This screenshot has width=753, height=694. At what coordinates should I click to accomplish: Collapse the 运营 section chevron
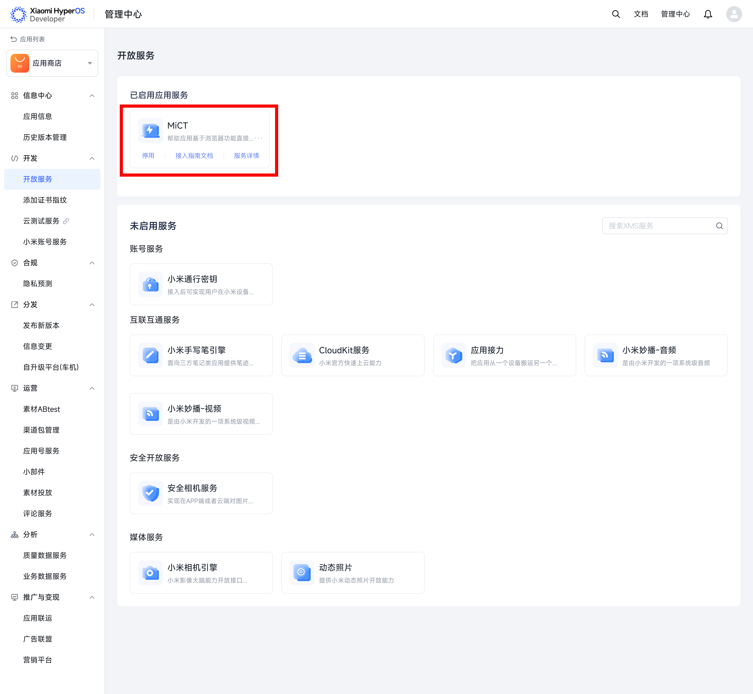click(x=92, y=388)
